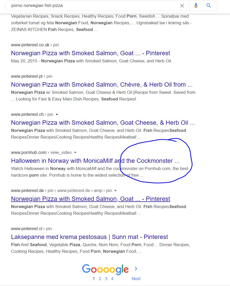Click inside the search query input field
230x286 pixels.
point(93,6)
